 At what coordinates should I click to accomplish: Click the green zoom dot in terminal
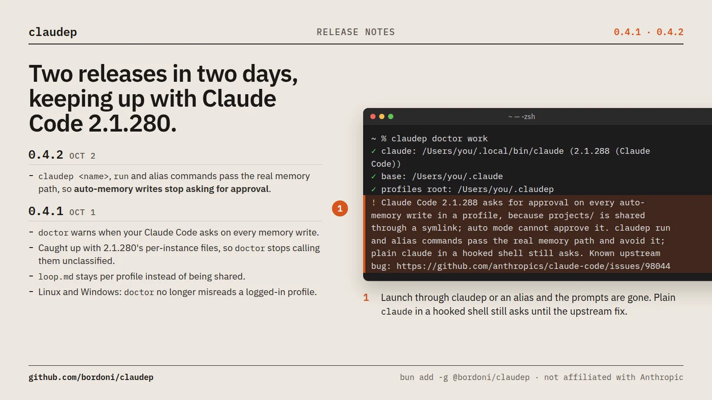[x=391, y=116]
